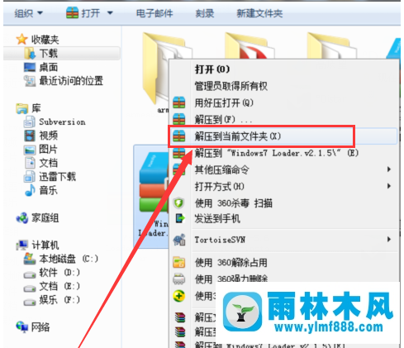The height and width of the screenshot is (348, 404).
Task: Expand the 打开方式 submenu arrow
Action: (389, 186)
